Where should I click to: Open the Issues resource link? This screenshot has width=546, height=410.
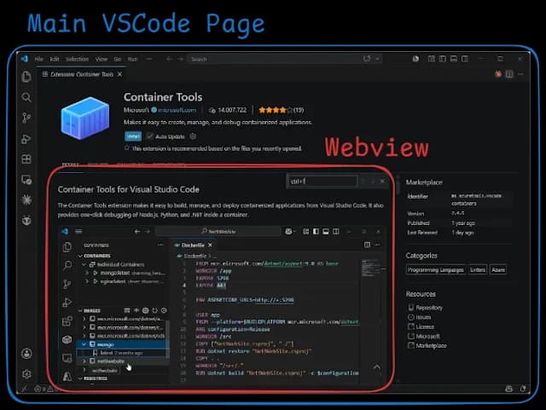pos(420,317)
